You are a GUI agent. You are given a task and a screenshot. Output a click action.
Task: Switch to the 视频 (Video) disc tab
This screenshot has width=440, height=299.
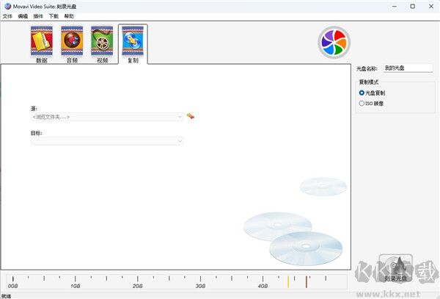coord(102,44)
